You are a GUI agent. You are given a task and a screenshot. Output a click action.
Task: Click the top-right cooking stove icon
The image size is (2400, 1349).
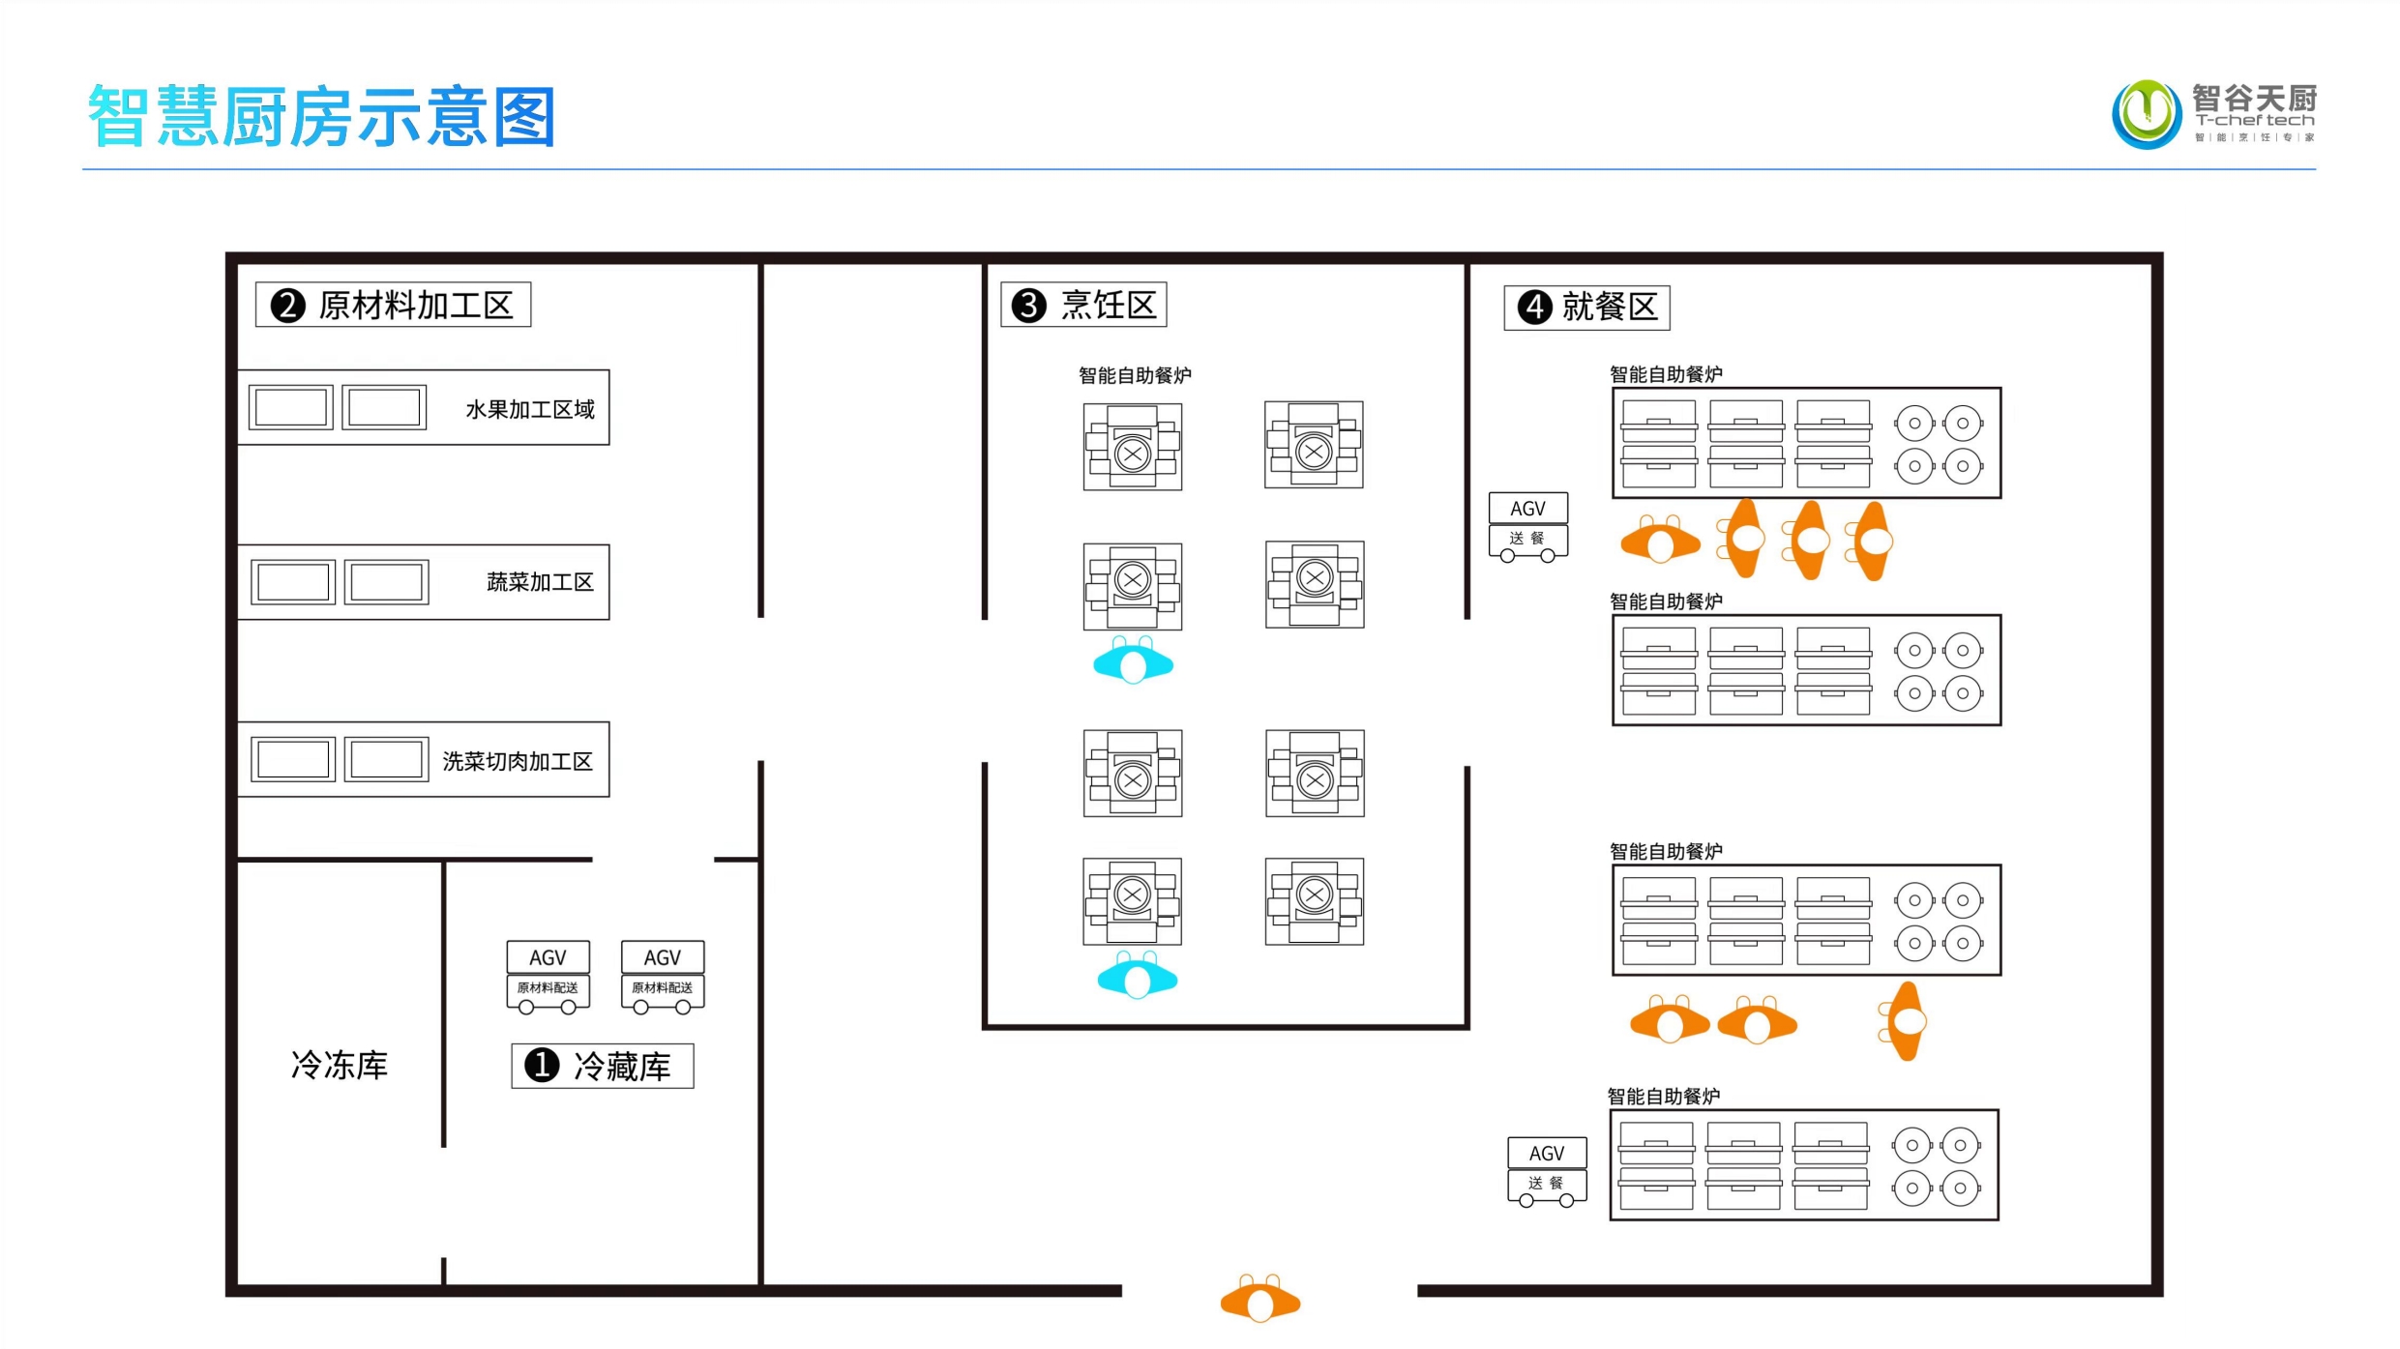tap(1314, 445)
